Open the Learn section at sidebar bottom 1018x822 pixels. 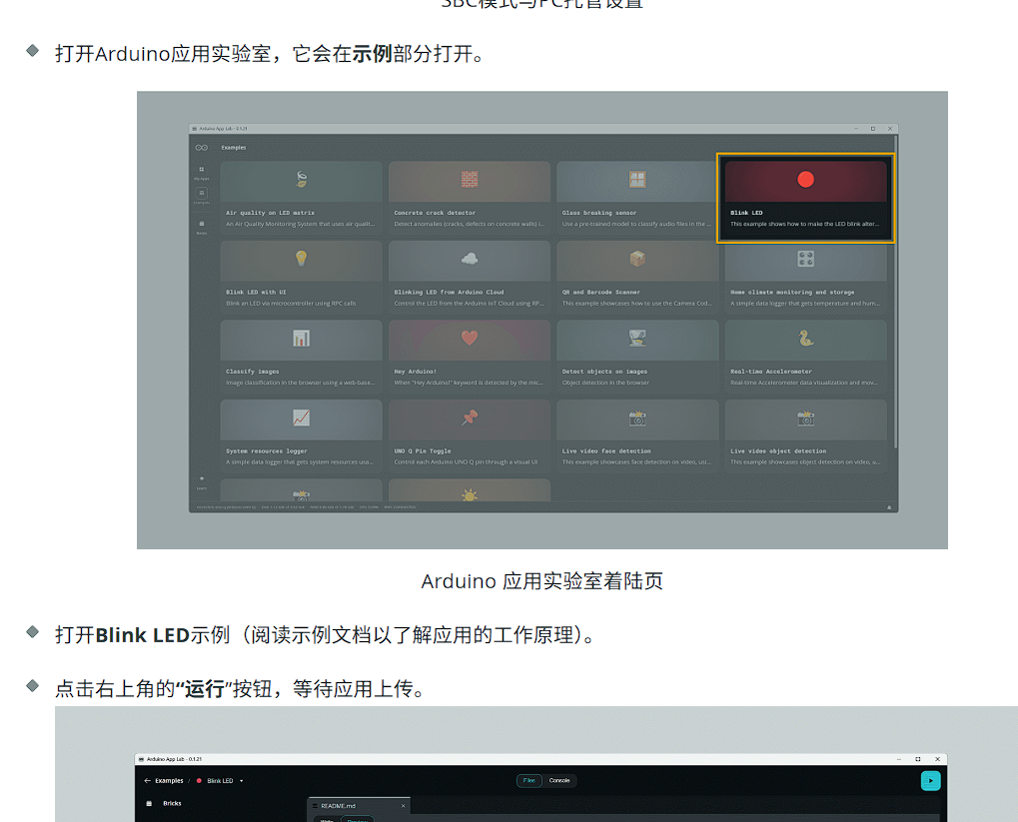pyautogui.click(x=201, y=482)
